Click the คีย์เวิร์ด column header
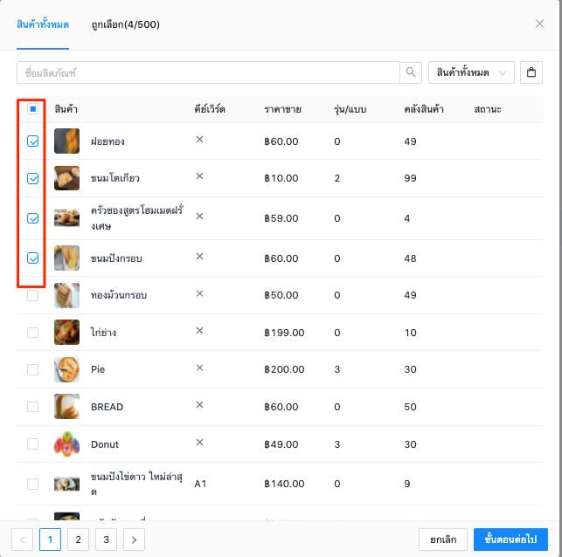 click(210, 109)
